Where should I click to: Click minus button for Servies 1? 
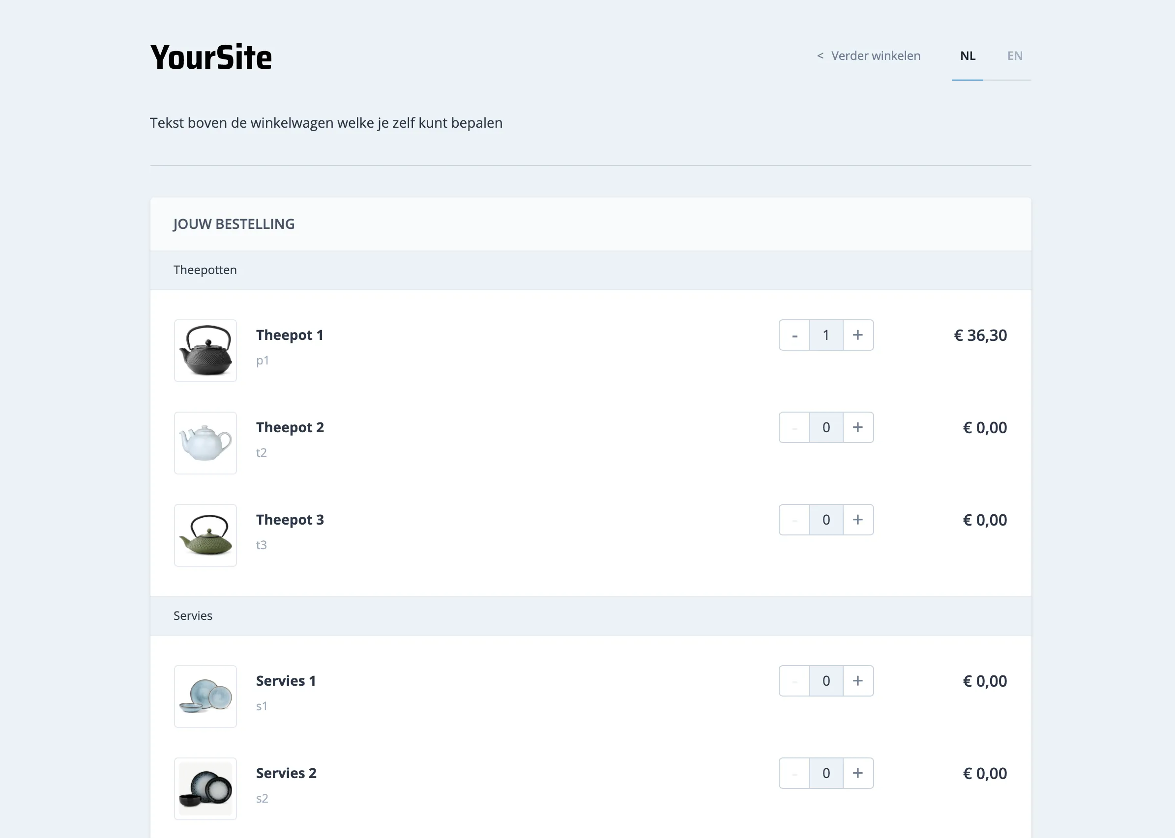794,681
